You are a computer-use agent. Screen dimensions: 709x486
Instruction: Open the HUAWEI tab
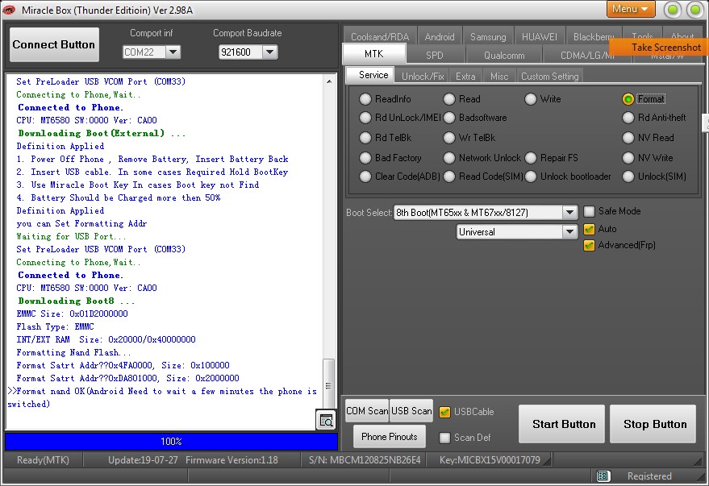(540, 36)
